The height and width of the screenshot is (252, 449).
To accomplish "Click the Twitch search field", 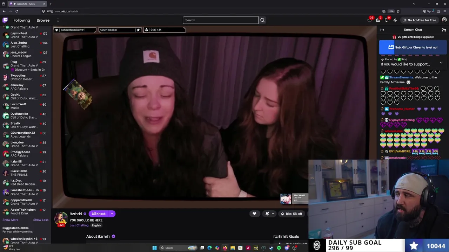I will pyautogui.click(x=220, y=20).
